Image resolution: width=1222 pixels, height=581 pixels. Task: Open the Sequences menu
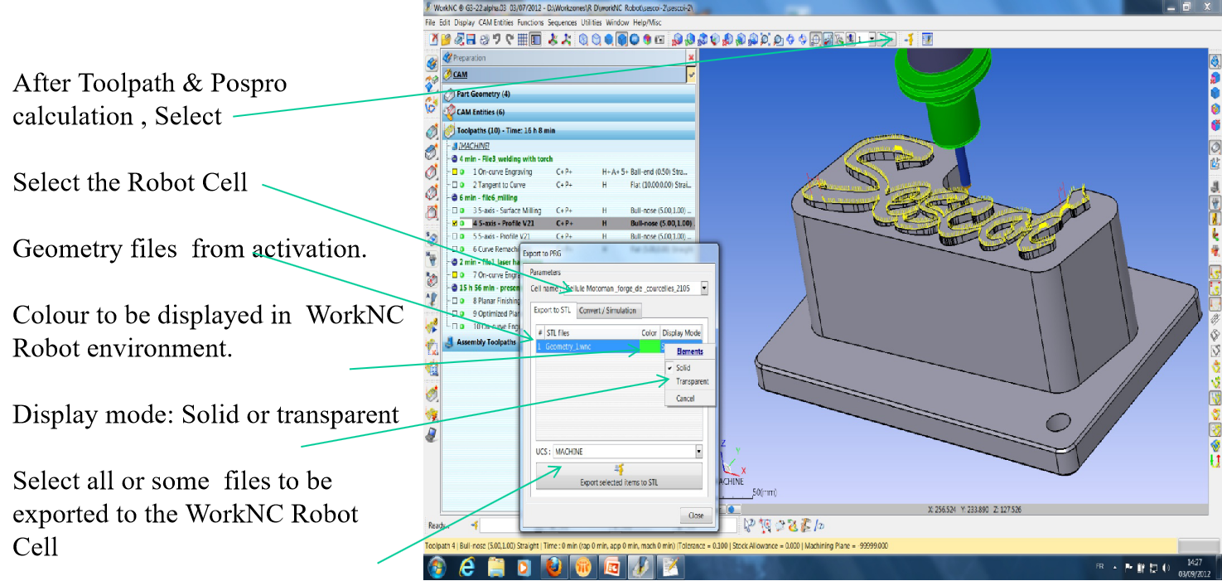pos(563,22)
